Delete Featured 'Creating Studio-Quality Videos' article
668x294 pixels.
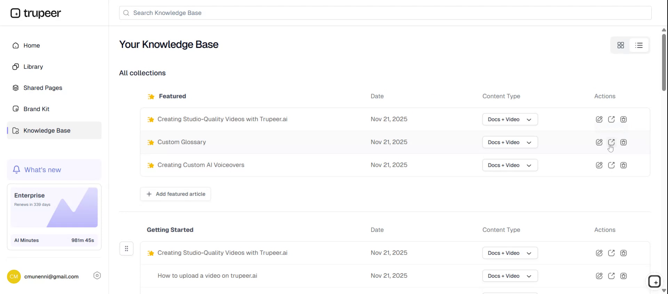[x=623, y=119]
